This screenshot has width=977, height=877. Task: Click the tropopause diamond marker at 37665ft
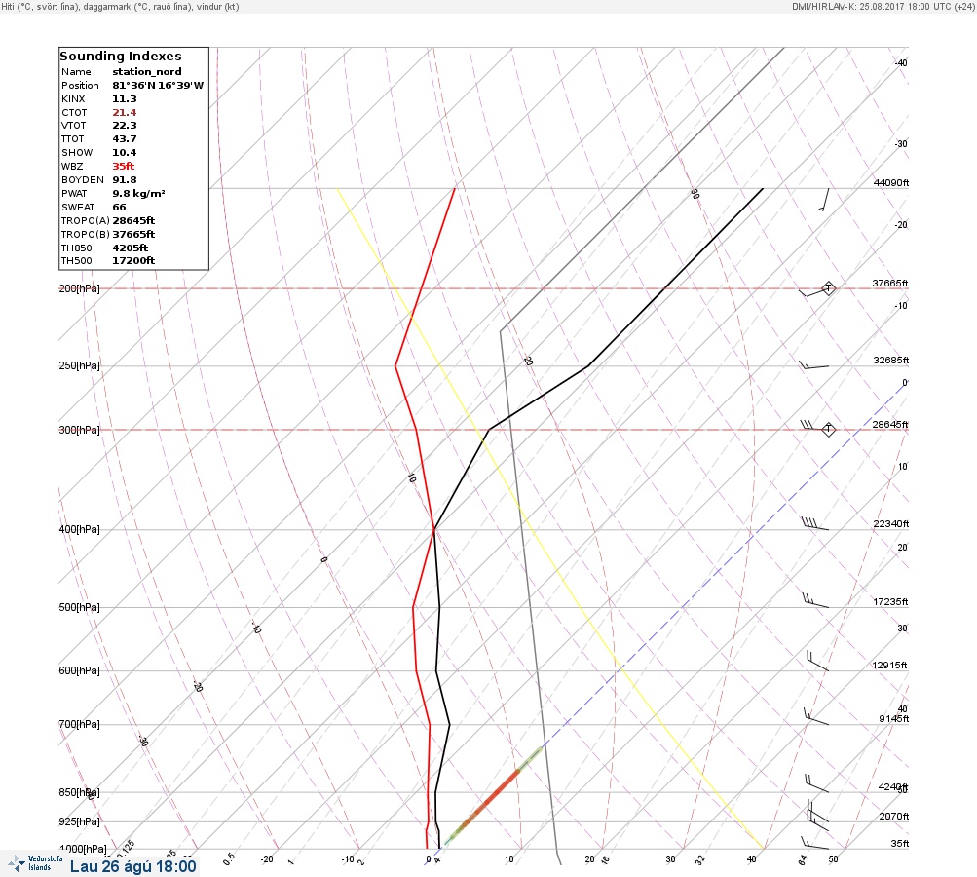(x=828, y=288)
